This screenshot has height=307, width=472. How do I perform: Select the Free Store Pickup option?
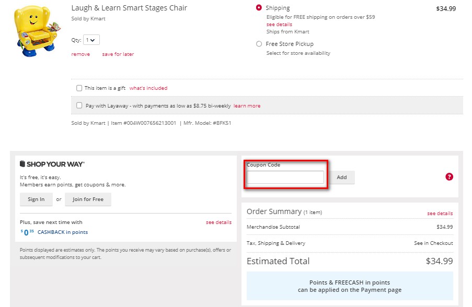point(259,44)
